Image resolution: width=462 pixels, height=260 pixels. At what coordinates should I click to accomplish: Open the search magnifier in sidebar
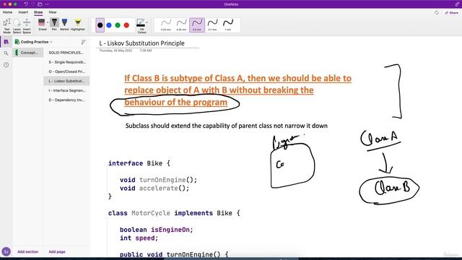(6, 53)
